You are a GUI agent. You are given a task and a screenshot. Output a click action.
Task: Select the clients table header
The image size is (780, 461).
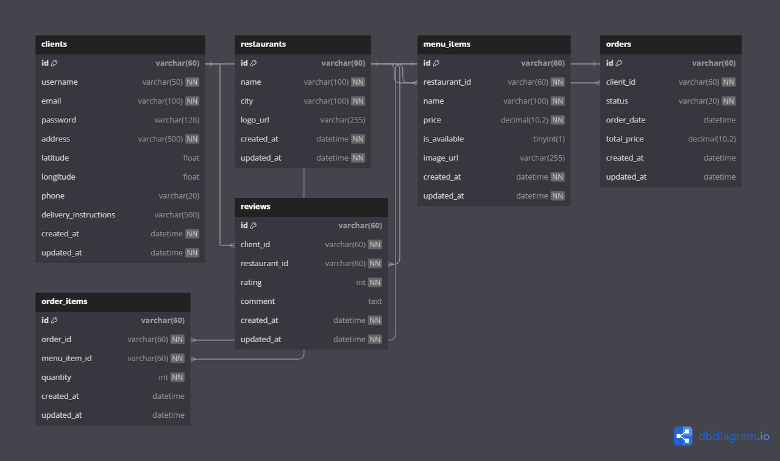click(120, 44)
